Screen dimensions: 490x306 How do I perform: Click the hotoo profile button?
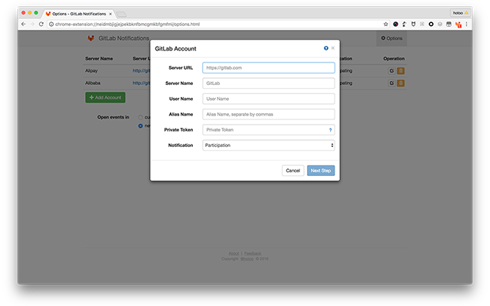click(x=460, y=13)
